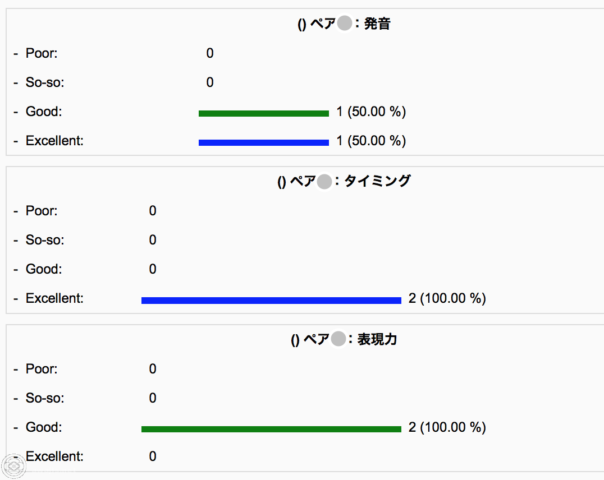Screen dimensions: 604x480
Task: Click the round watermark icon at bottom-left
Action: pyautogui.click(x=13, y=466)
